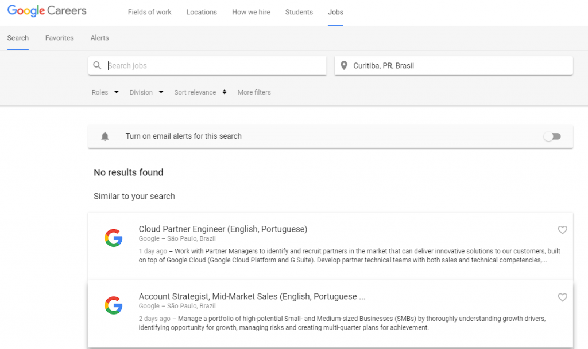The height and width of the screenshot is (349, 588).
Task: Open Account Strategist, Mid-Market Sales job title
Action: [252, 297]
